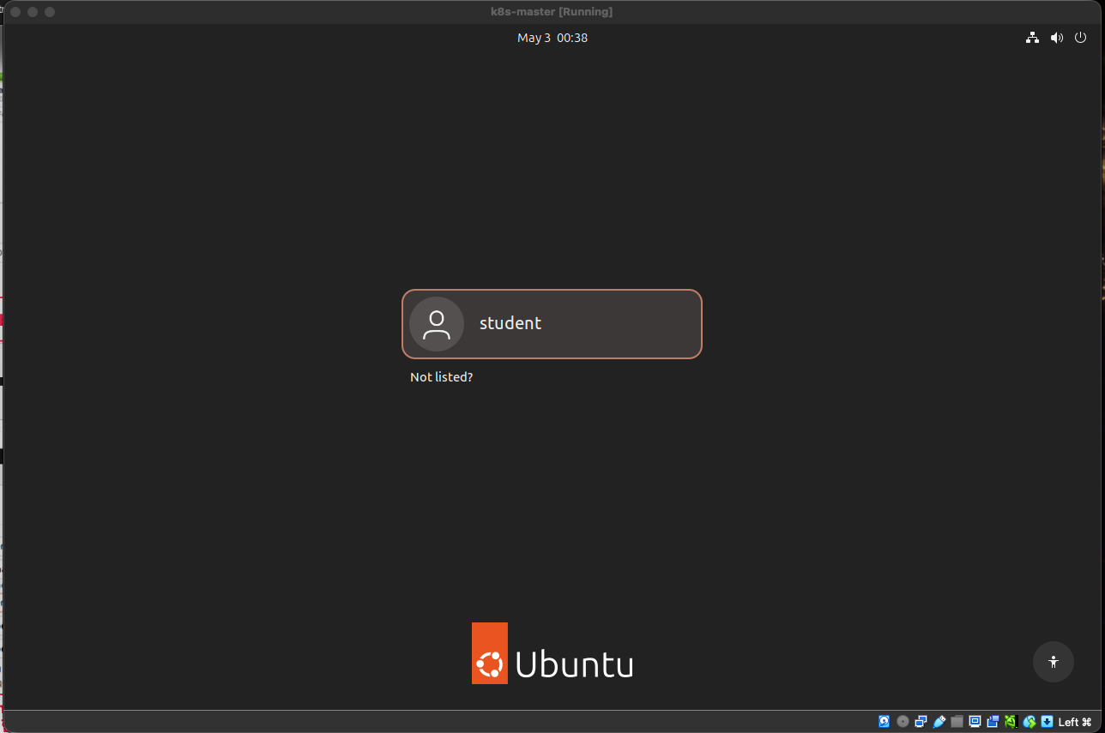Click the keyboard capture down-arrow indicator
Image resolution: width=1105 pixels, height=733 pixels.
click(x=1048, y=722)
